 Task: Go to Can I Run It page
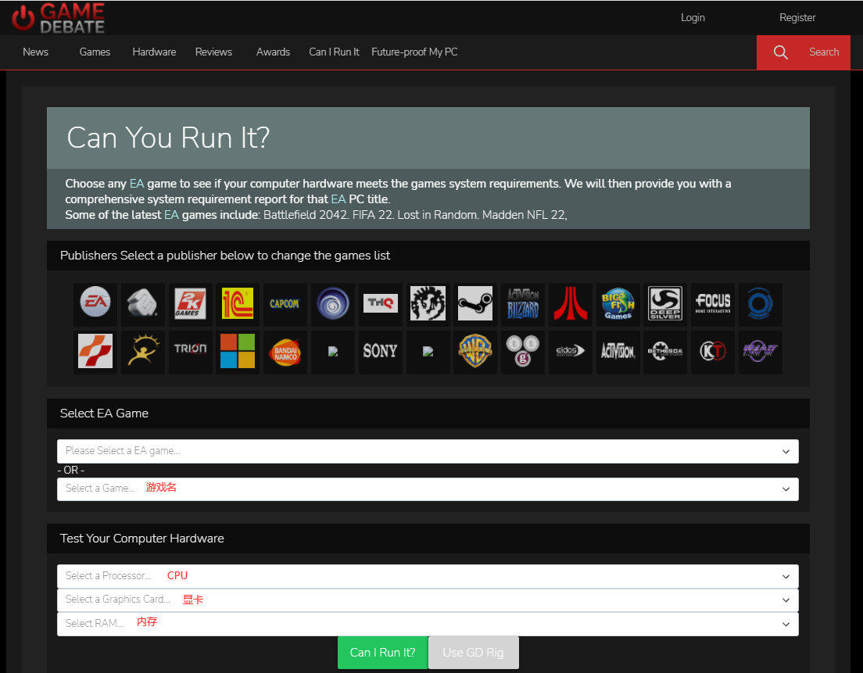tap(334, 52)
